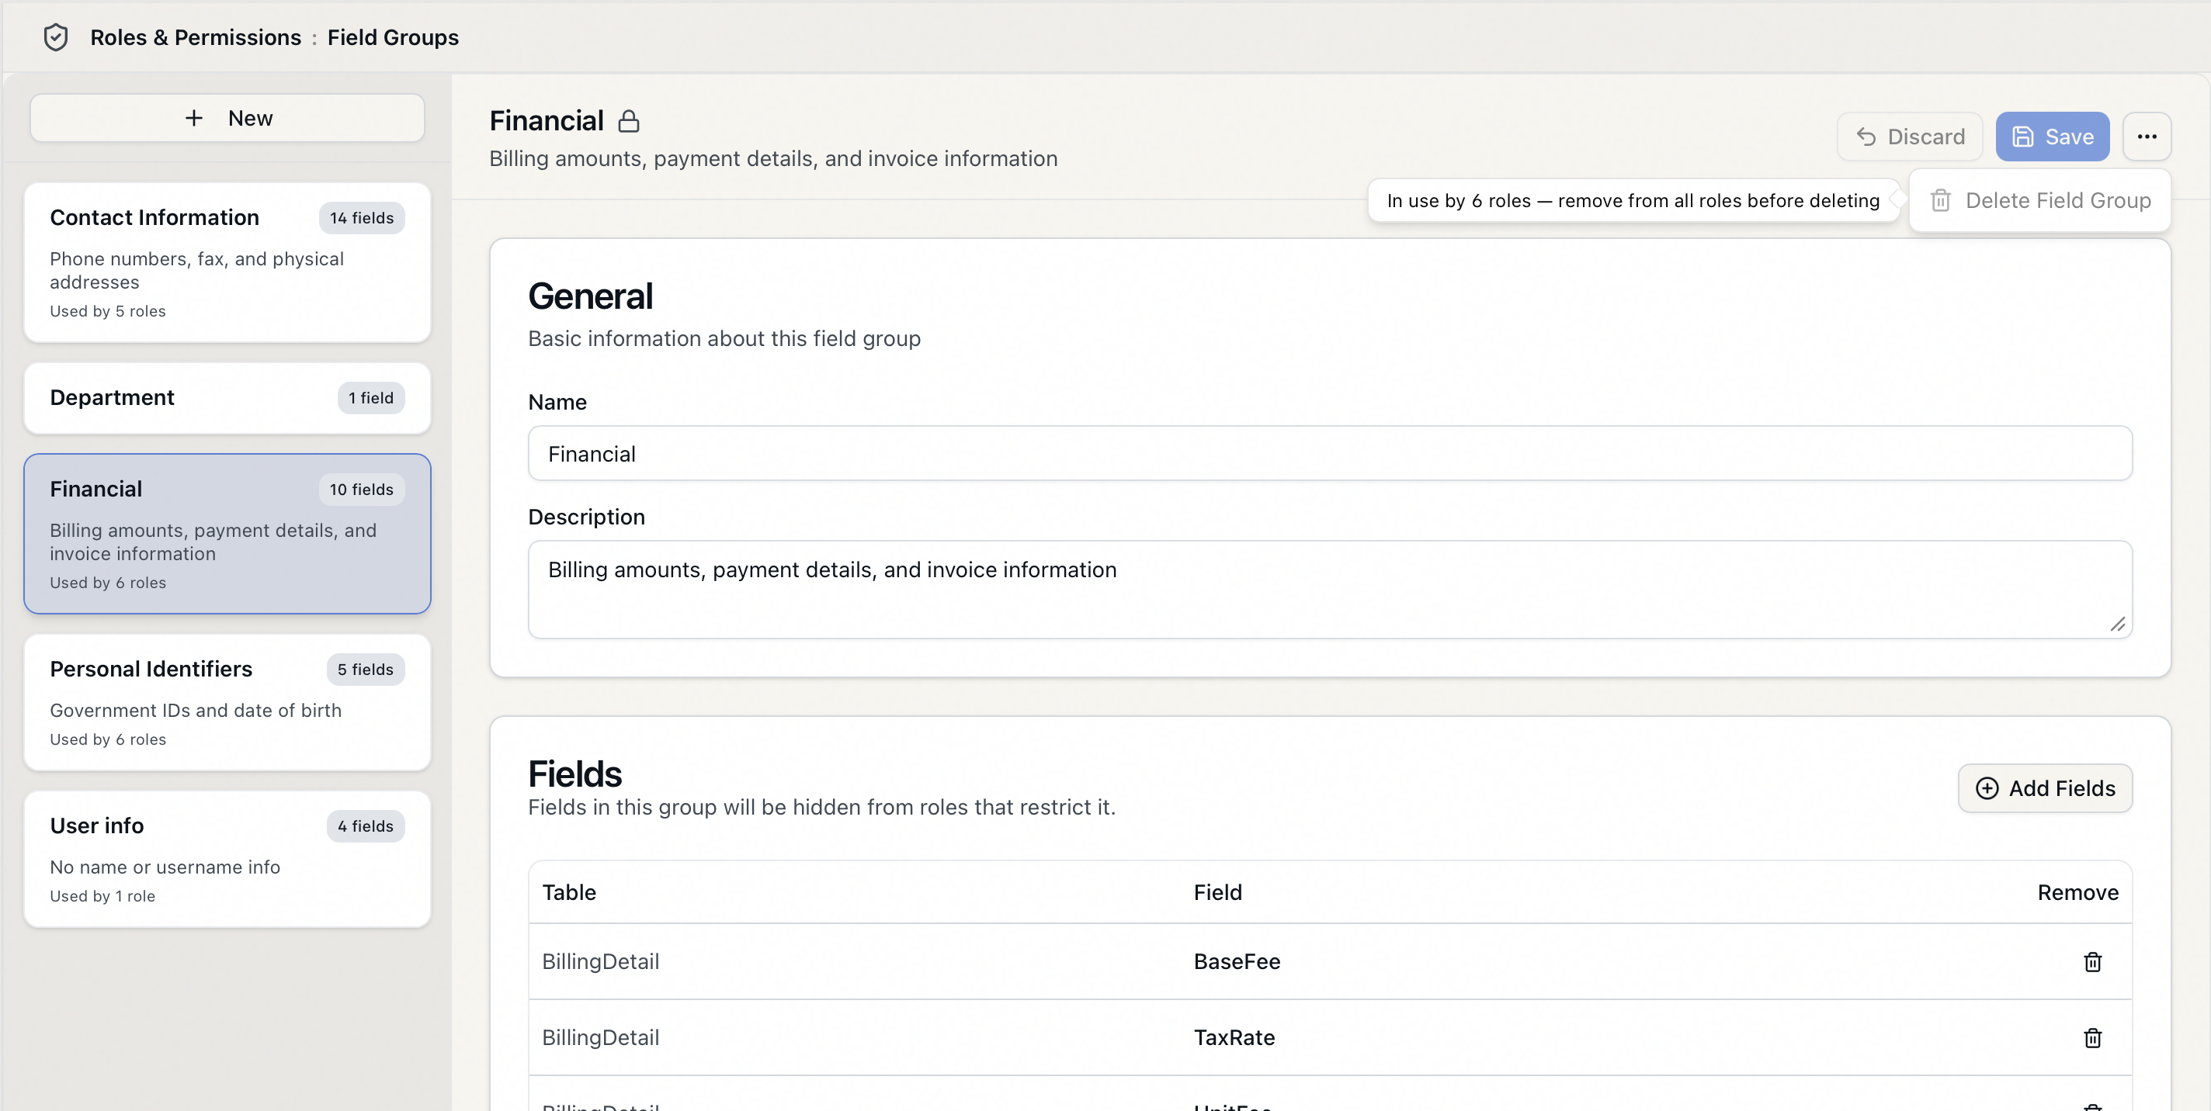Open the three-dots more options menu

coord(2147,137)
